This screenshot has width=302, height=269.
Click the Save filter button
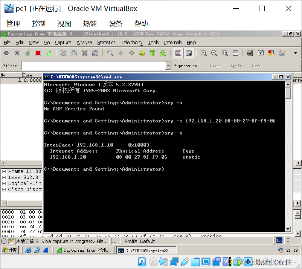pyautogui.click(x=256, y=66)
